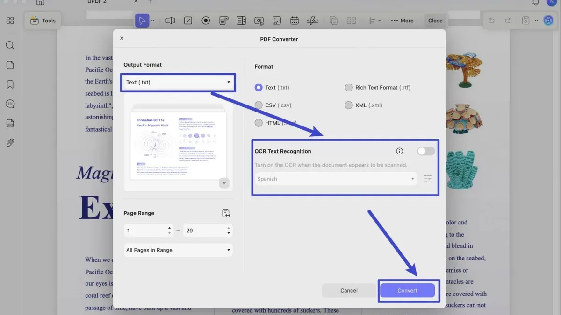Click the duplicate fields icon

[x=333, y=21]
